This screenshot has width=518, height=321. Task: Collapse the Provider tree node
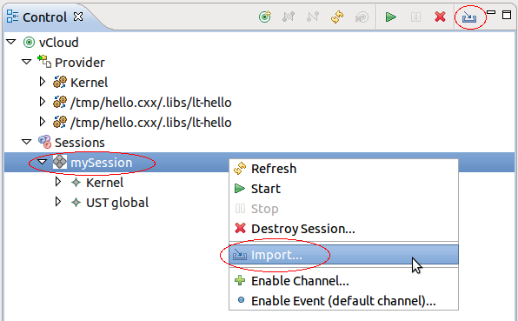26,62
